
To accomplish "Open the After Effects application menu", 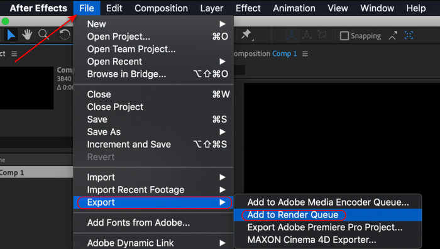I will click(x=38, y=8).
